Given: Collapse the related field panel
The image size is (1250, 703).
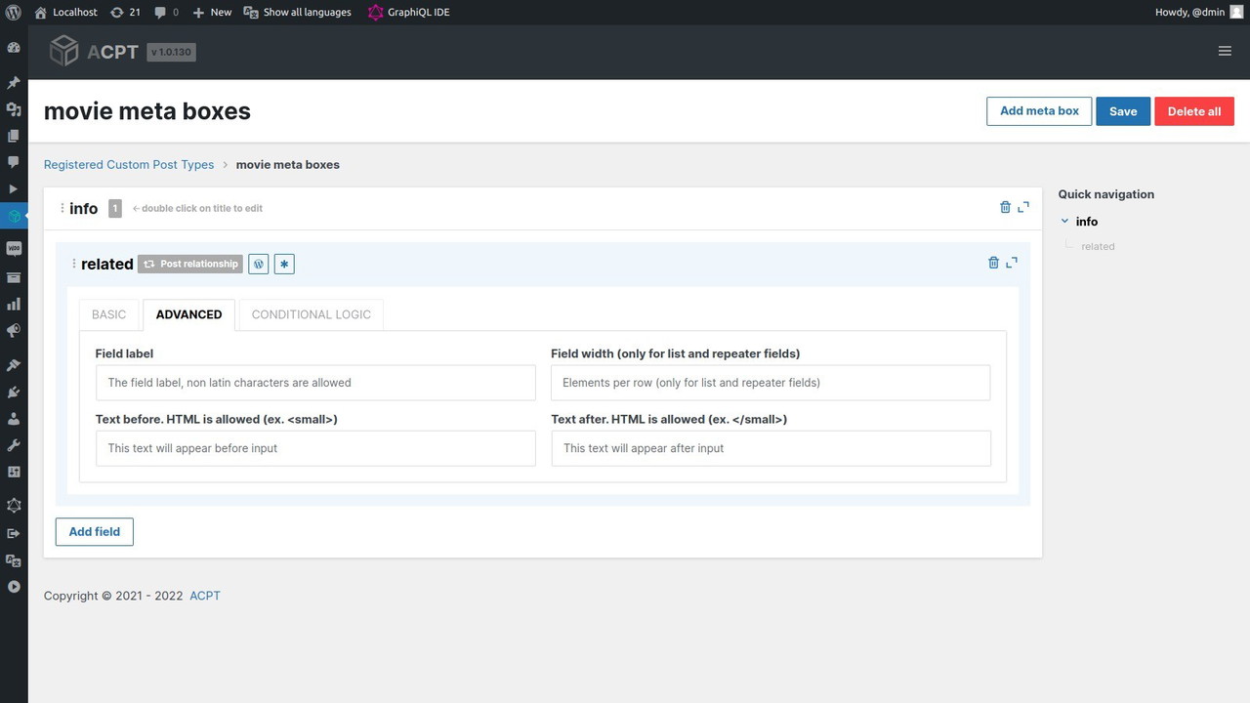Looking at the screenshot, I should [x=1012, y=263].
